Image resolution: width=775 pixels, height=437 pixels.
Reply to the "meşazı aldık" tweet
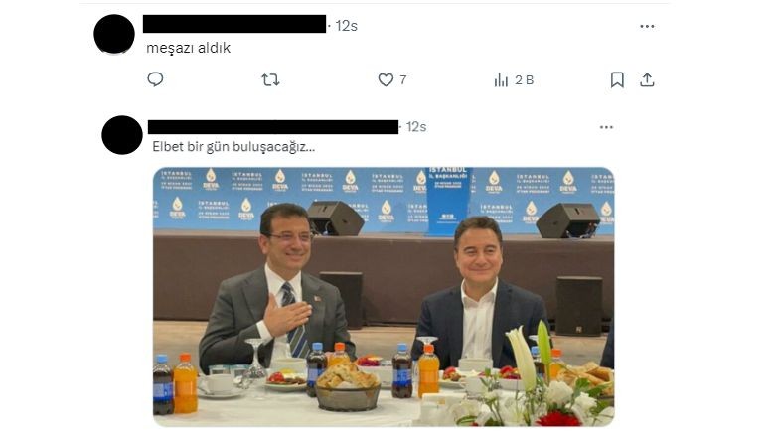pyautogui.click(x=155, y=79)
